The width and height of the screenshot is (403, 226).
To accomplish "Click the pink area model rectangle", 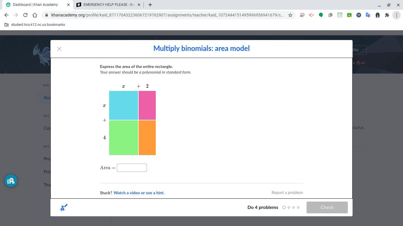I will coord(147,105).
